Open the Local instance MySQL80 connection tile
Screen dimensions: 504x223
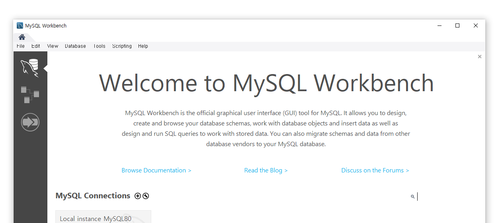click(104, 217)
